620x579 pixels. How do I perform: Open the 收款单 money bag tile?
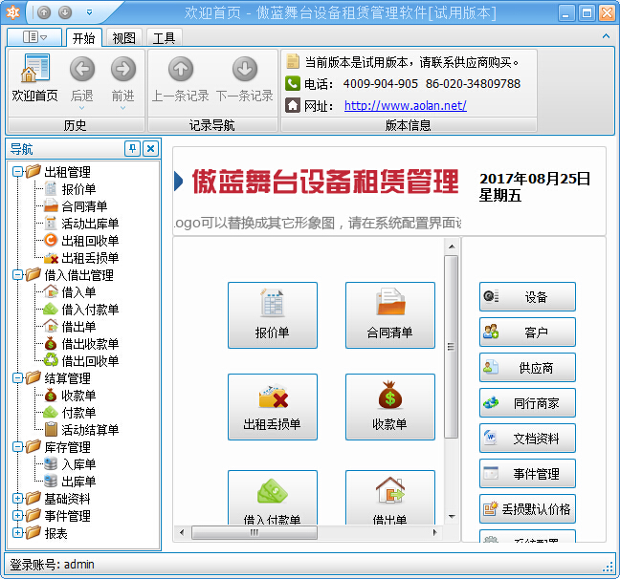point(389,406)
